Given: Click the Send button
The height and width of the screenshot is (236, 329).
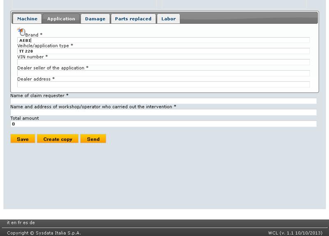Looking at the screenshot, I should (93, 139).
